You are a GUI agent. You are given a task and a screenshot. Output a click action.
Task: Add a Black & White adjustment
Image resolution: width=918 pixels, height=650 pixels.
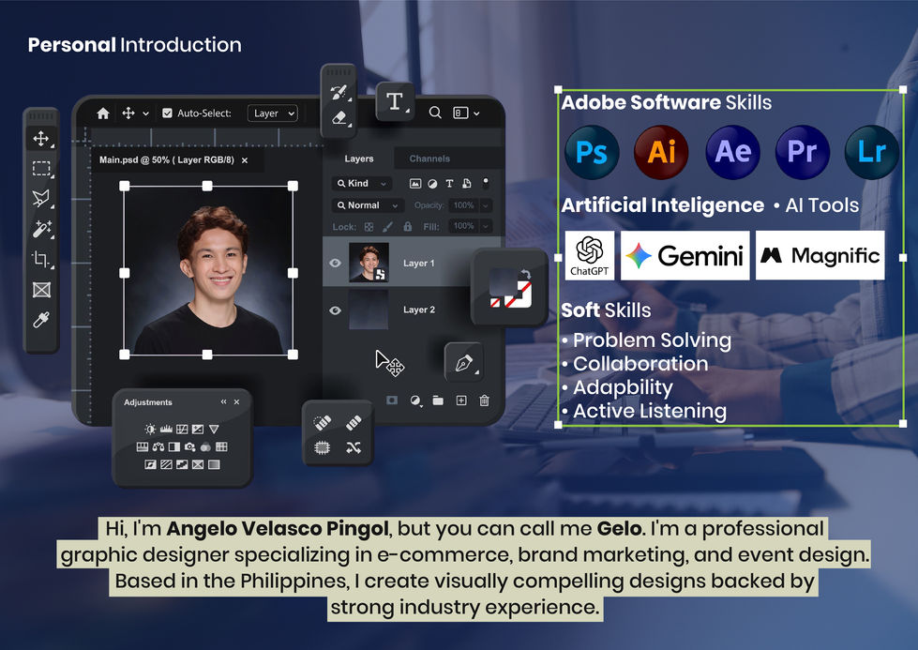pyautogui.click(x=173, y=446)
